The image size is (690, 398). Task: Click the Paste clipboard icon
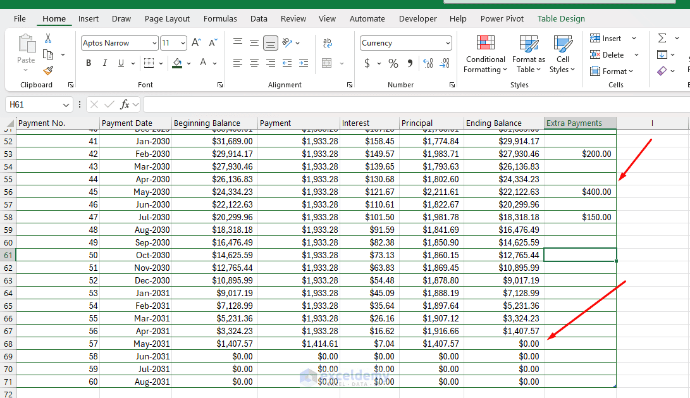coord(27,44)
